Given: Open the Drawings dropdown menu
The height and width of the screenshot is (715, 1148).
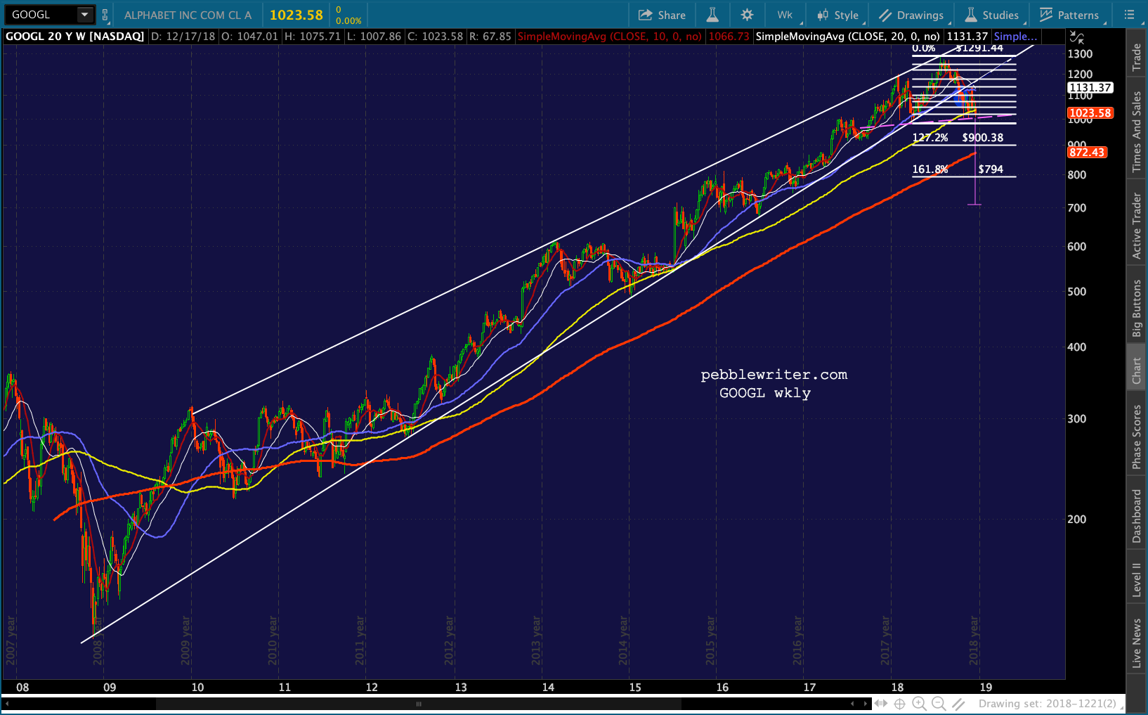Looking at the screenshot, I should pos(911,15).
